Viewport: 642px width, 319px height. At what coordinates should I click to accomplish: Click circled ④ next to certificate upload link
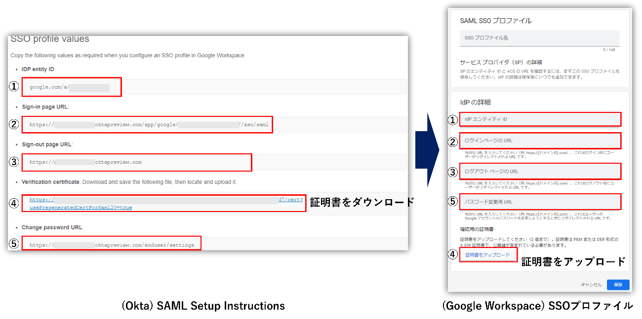click(453, 255)
